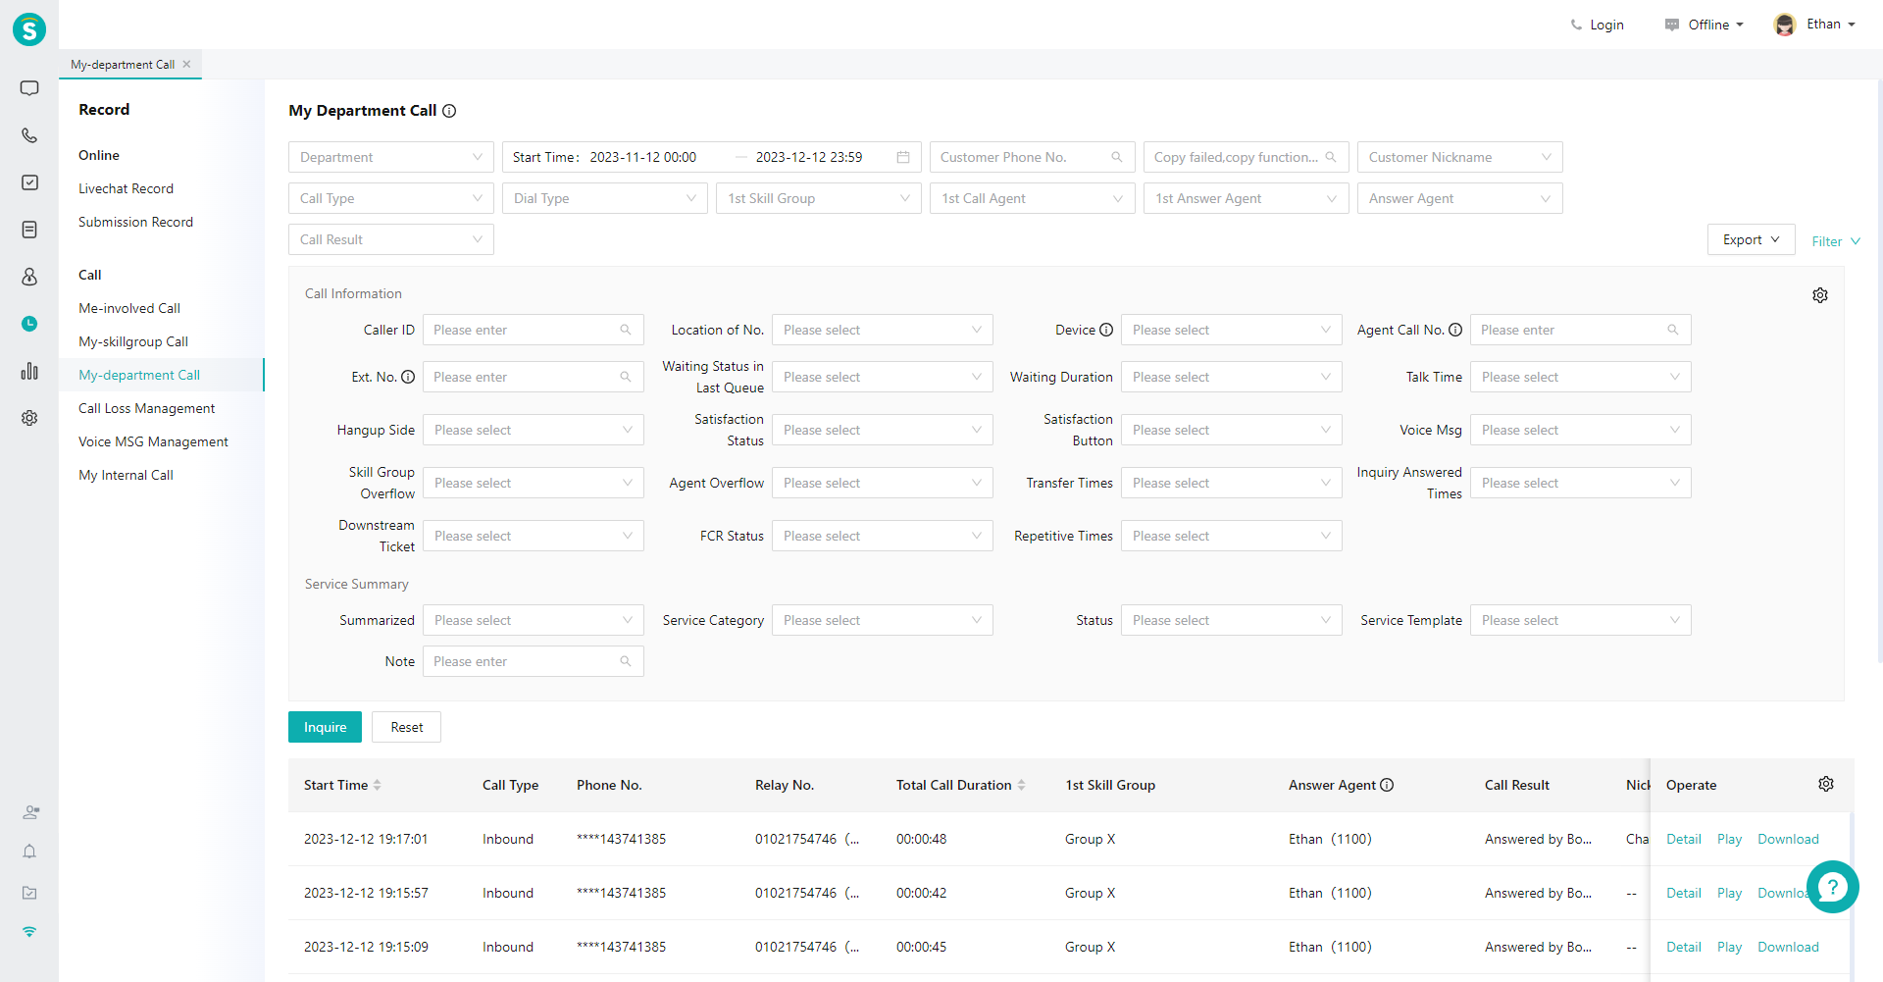Click the info icon next to Device label

tap(1106, 330)
